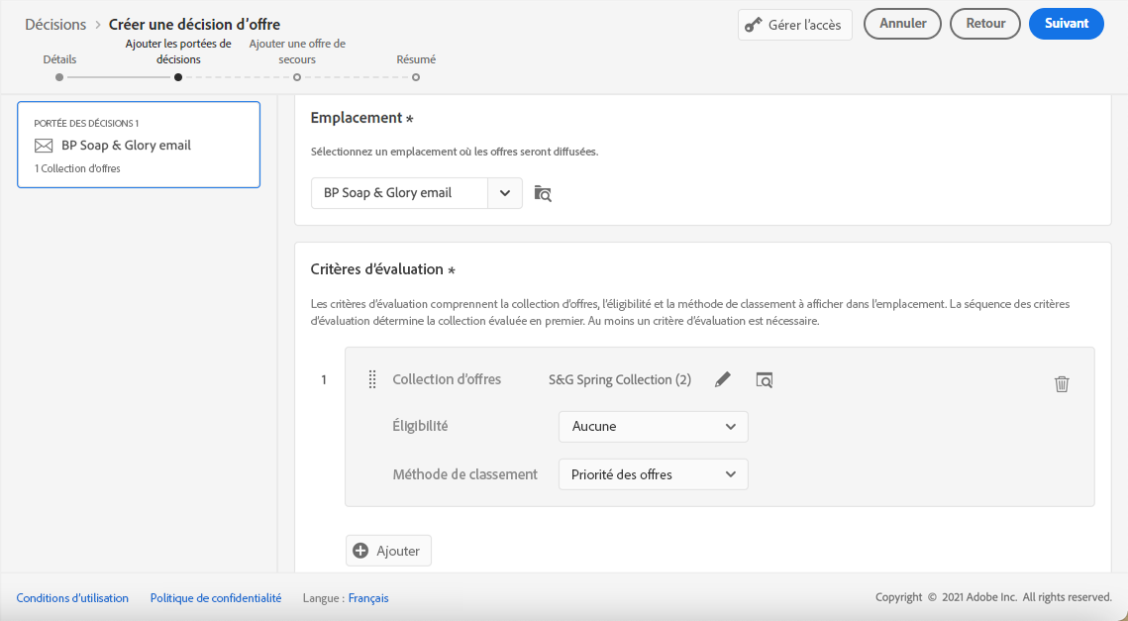The width and height of the screenshot is (1128, 621).
Task: Open the Conditions d'utilisation link
Action: pyautogui.click(x=72, y=598)
